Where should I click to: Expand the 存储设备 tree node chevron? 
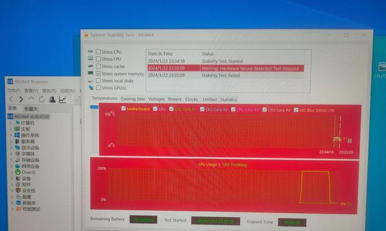point(12,160)
